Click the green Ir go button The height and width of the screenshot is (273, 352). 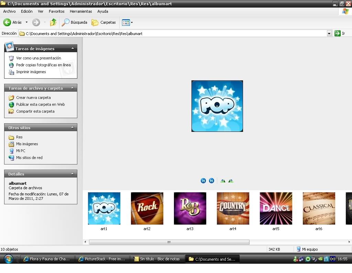(x=340, y=33)
